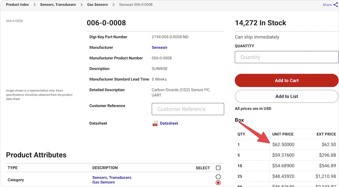339x187 pixels.
Task: Click the Share icon
Action: (336, 5)
